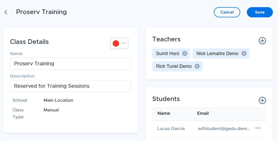278x141 pixels.
Task: Go back using the left arrow
Action: (x=6, y=12)
